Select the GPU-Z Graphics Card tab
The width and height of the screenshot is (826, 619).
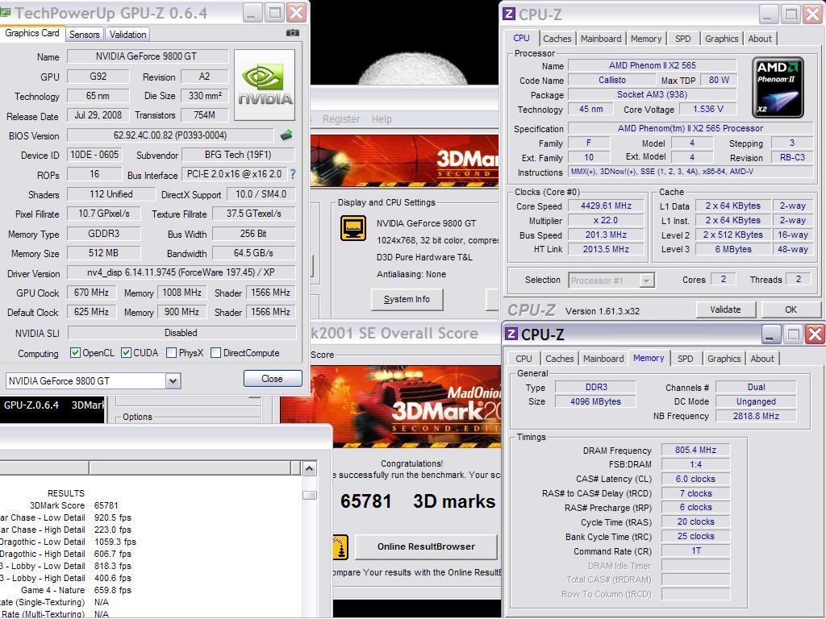click(32, 33)
